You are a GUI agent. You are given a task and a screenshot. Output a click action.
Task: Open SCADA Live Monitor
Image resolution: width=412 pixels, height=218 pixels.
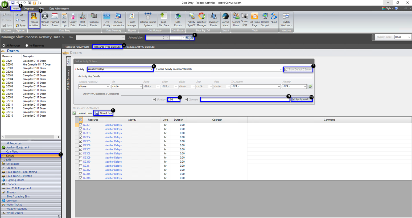click(118, 20)
